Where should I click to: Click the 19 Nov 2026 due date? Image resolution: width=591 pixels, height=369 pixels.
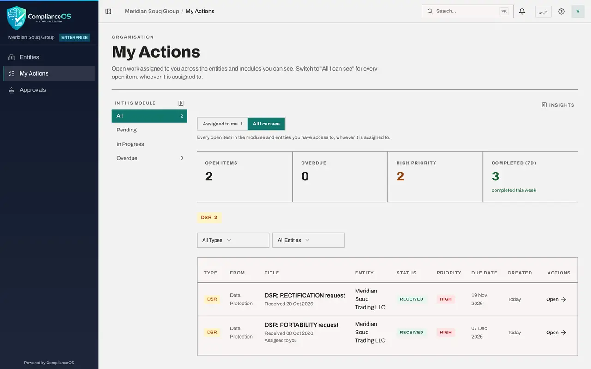pyautogui.click(x=479, y=299)
